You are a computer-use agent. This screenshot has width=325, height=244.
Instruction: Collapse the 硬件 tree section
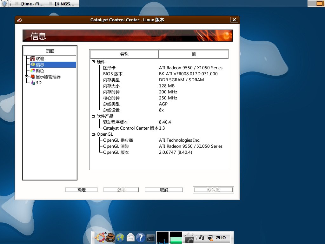tap(93, 62)
